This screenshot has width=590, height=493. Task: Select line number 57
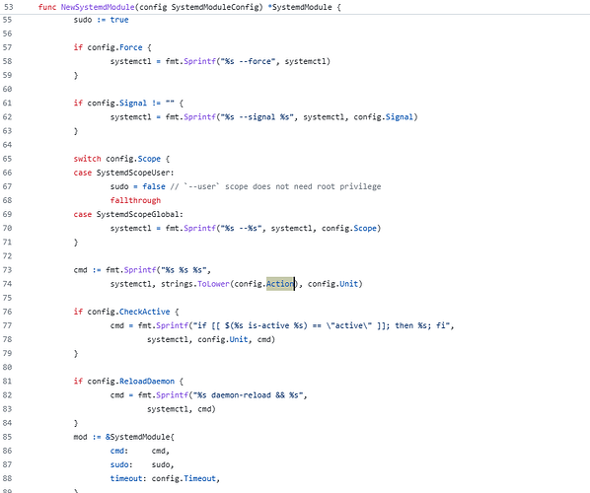[x=7, y=47]
